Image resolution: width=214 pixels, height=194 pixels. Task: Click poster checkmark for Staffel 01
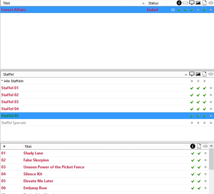(x=192, y=88)
